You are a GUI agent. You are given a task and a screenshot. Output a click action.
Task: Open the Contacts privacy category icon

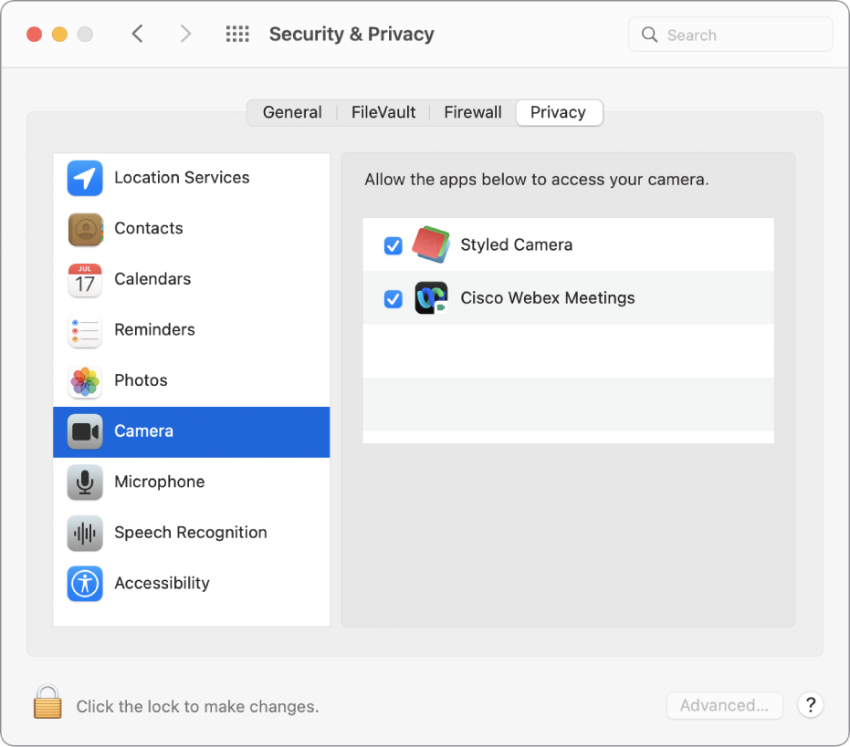click(x=85, y=229)
